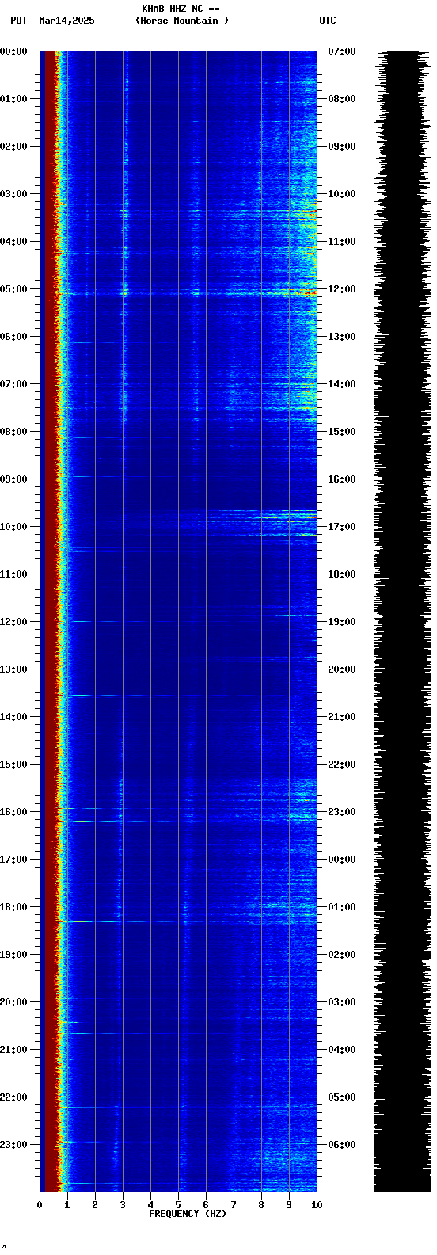
Task: Click the 3 Hz frequency tick label
Action: [x=123, y=1205]
